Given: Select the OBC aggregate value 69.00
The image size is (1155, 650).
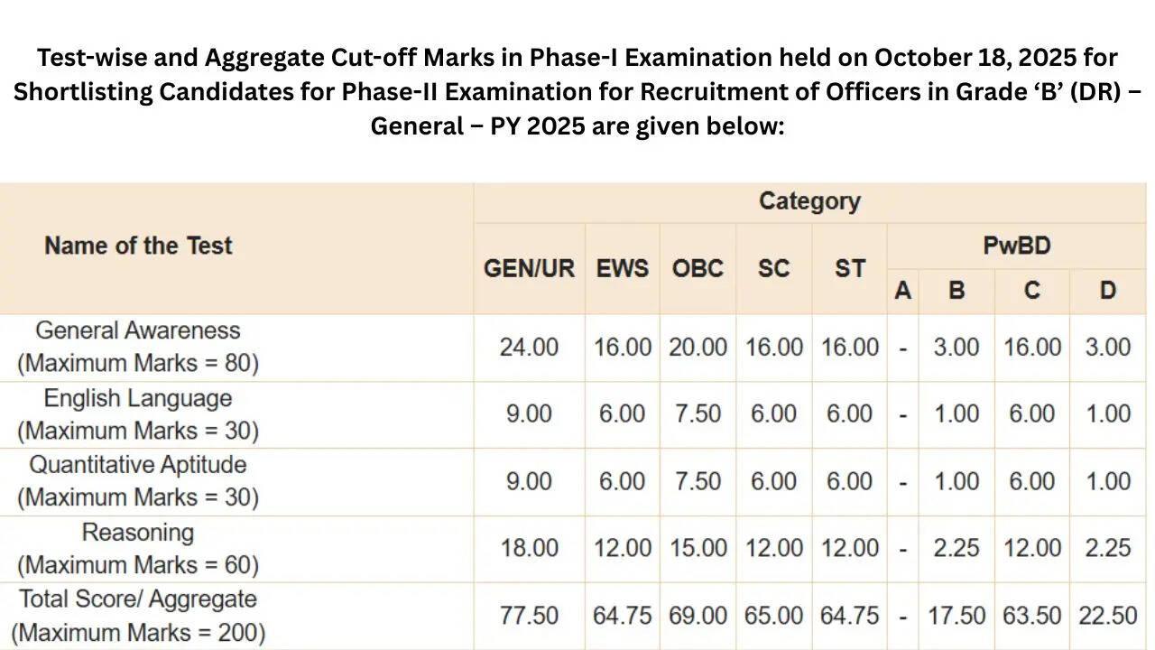Looking at the screenshot, I should [698, 616].
